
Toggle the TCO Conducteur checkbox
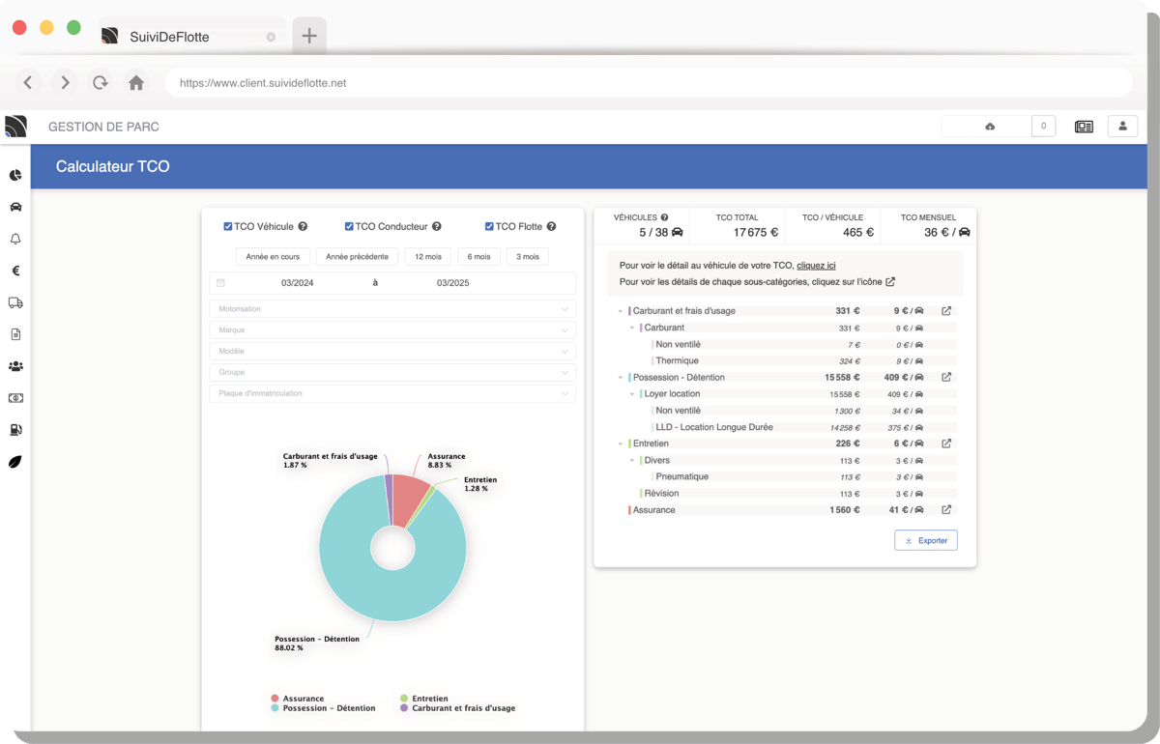tap(349, 227)
